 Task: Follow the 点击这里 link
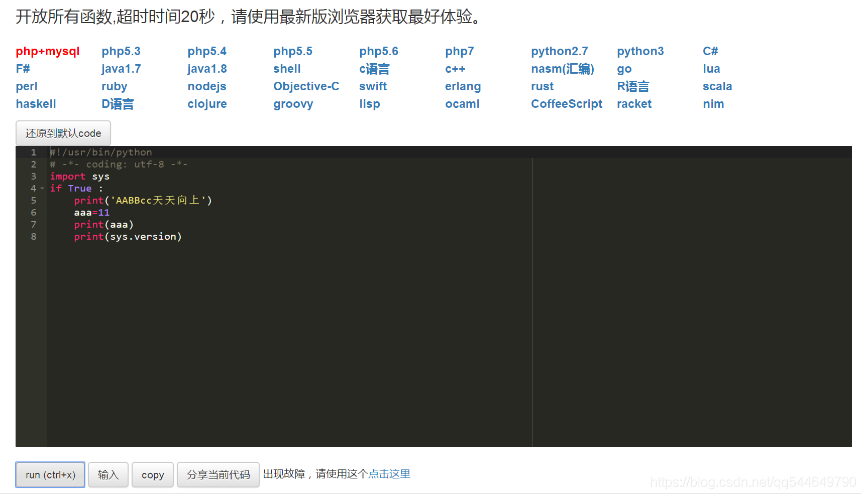click(x=389, y=474)
